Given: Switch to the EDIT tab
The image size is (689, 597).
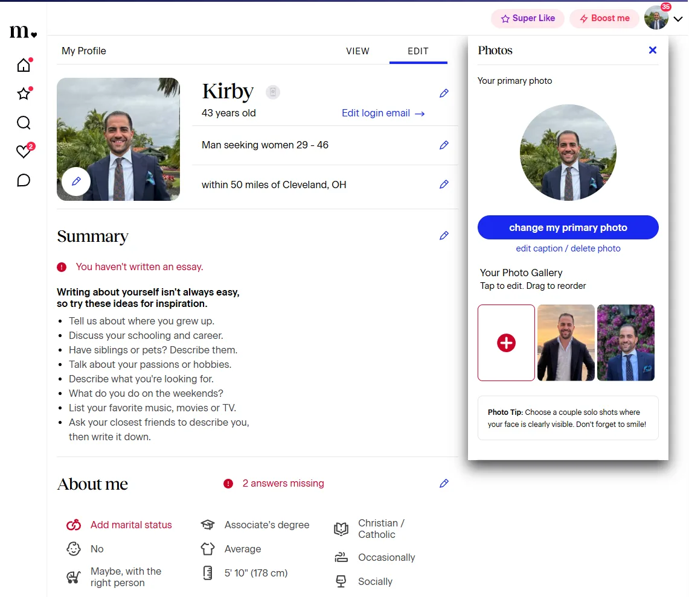Looking at the screenshot, I should (418, 51).
